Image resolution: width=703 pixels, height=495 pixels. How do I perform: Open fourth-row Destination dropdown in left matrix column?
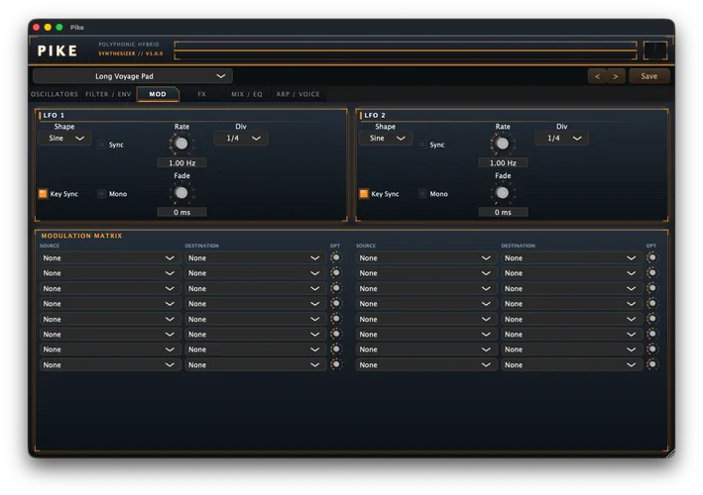coord(256,304)
